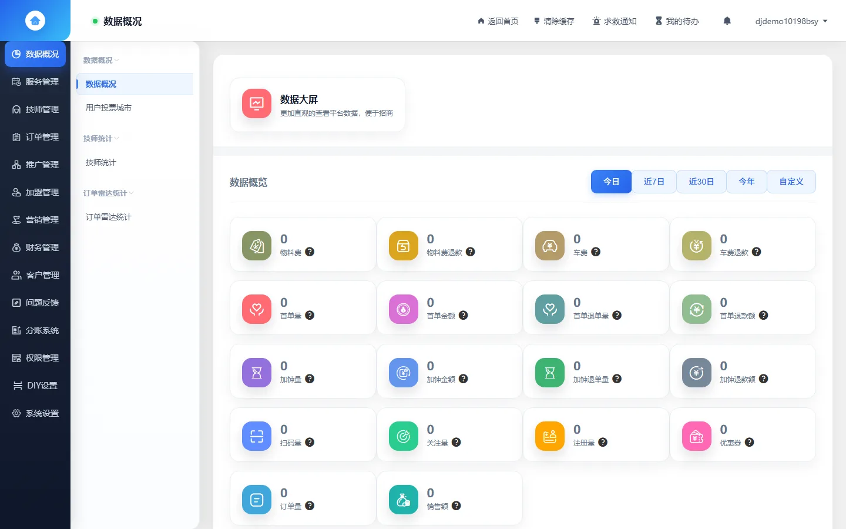Click the help icon beside 加钟退款额

click(x=763, y=379)
